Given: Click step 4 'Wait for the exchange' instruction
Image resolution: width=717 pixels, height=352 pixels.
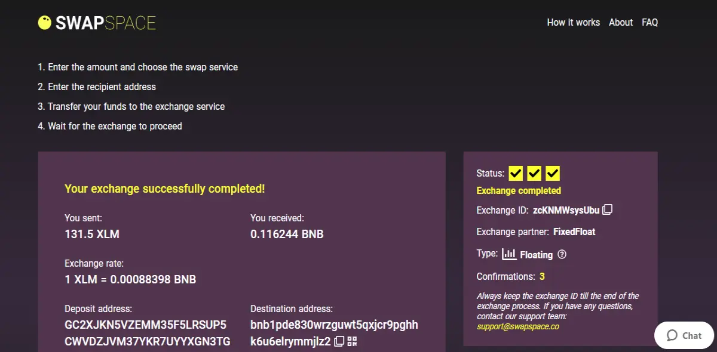Looking at the screenshot, I should (x=110, y=126).
